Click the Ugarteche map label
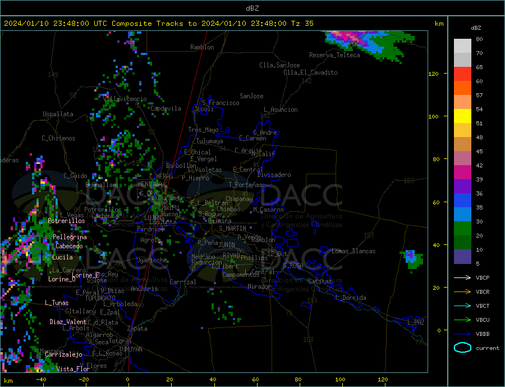 click(x=151, y=260)
